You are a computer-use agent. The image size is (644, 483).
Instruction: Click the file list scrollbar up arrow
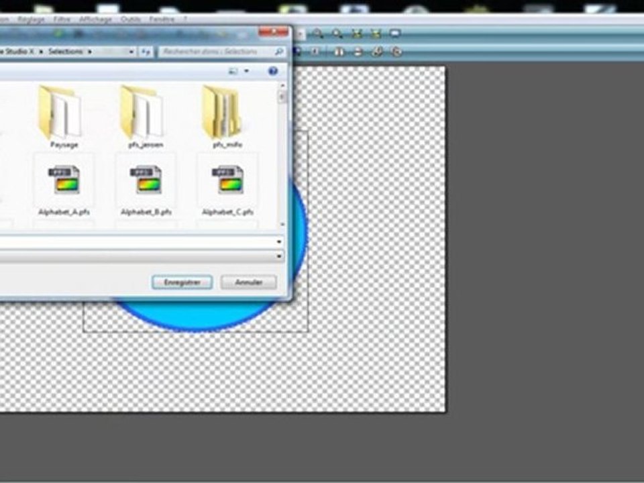point(282,86)
